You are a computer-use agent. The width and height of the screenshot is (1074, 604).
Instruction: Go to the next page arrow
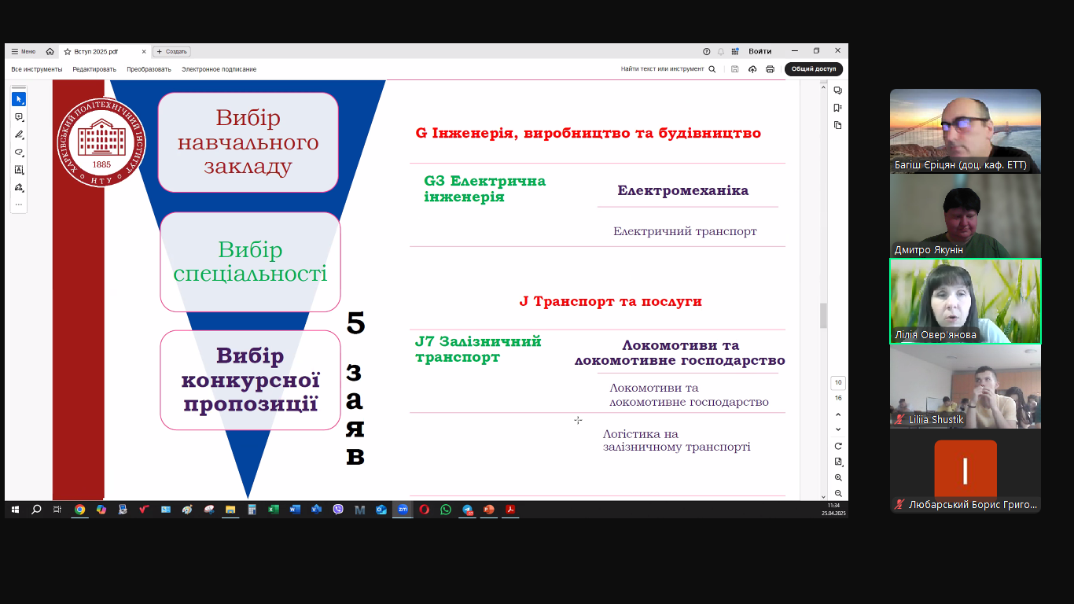[838, 429]
